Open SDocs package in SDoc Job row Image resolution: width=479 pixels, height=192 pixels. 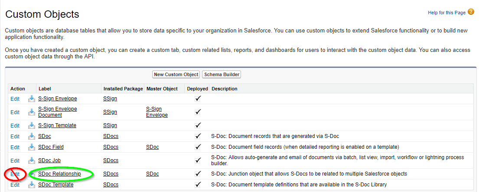(111, 160)
